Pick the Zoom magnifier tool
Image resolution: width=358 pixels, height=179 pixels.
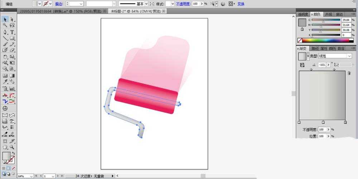pyautogui.click(x=12, y=147)
